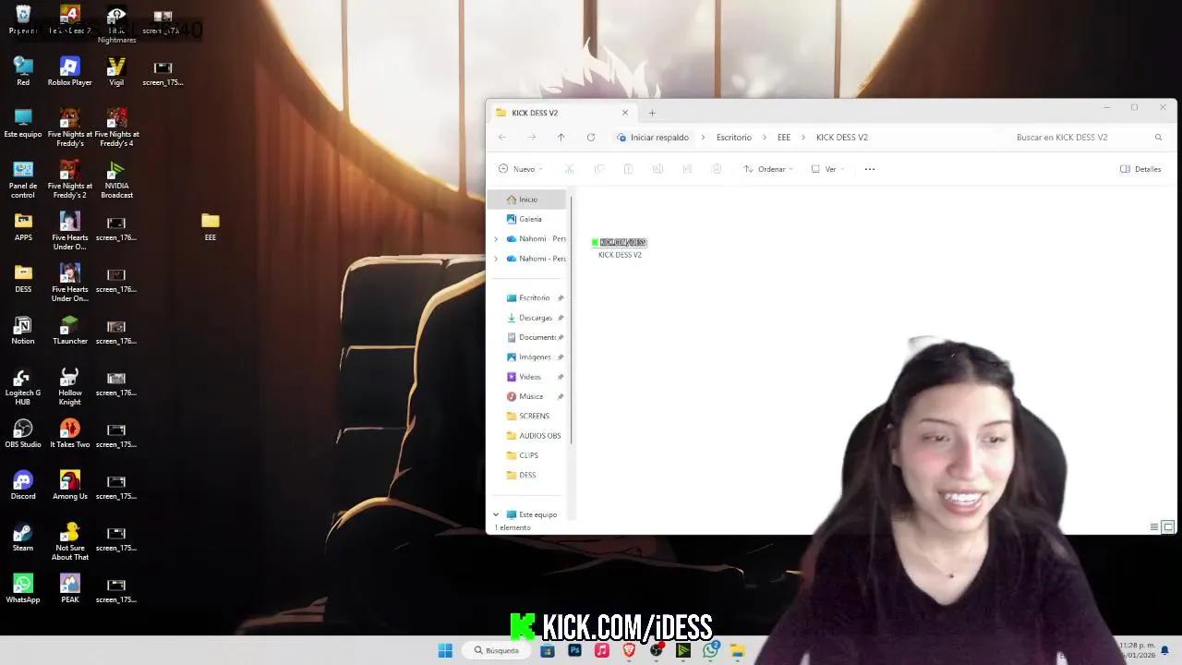Close the KICK DESS V2 tab
The width and height of the screenshot is (1182, 665).
[x=625, y=113]
